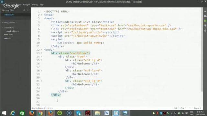The width and height of the screenshot is (207, 116).
Task: Open the Word document taskbar icon
Action: pos(106,113)
